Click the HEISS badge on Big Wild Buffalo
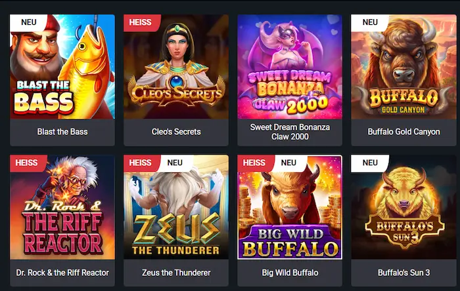 (x=254, y=163)
